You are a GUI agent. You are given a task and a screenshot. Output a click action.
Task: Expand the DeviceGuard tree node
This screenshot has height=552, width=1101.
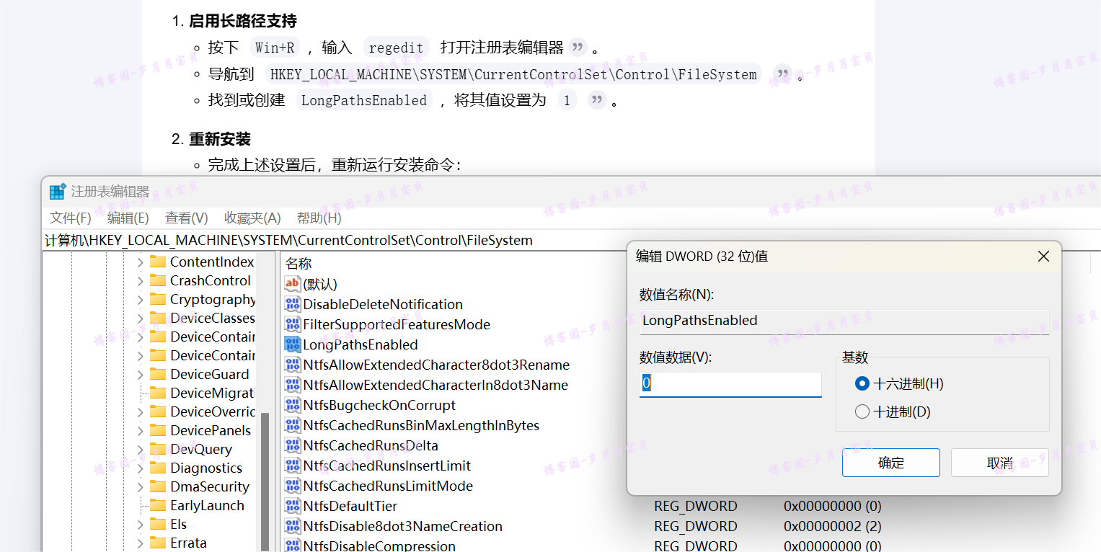coord(140,374)
